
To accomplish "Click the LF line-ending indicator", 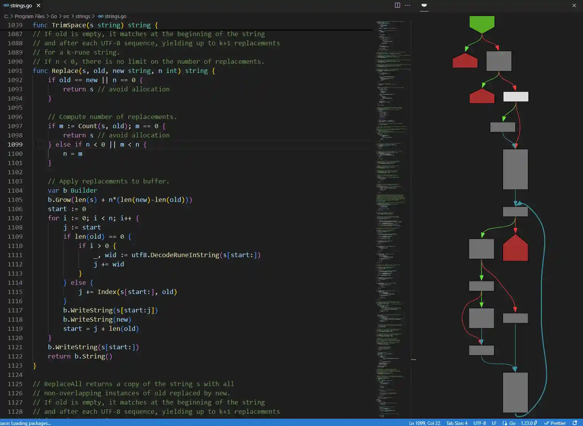I will click(494, 423).
